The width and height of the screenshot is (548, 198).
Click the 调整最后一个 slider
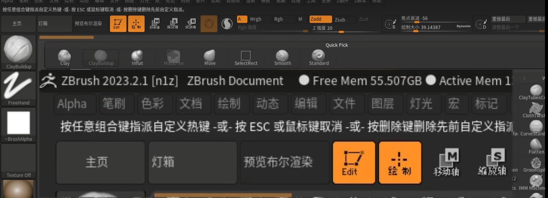(519, 28)
